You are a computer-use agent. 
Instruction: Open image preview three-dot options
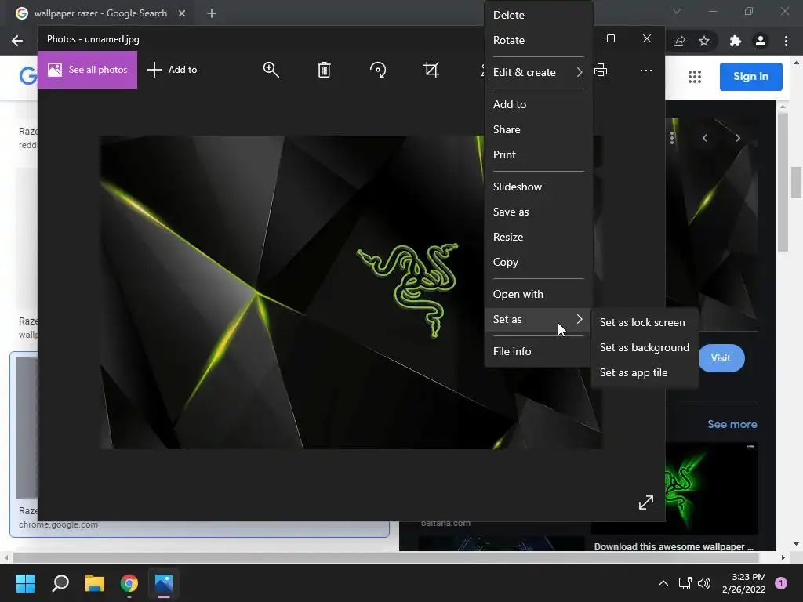[x=672, y=138]
